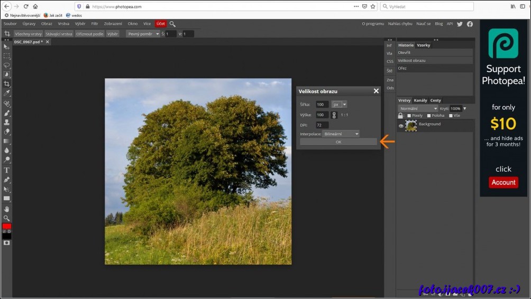Select the Lasso tool

point(7,65)
